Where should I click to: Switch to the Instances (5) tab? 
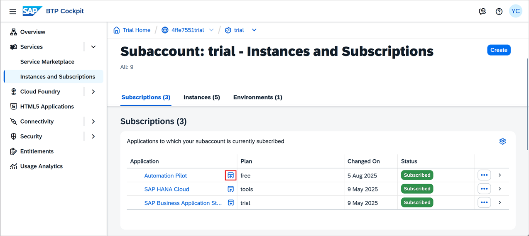pyautogui.click(x=202, y=97)
